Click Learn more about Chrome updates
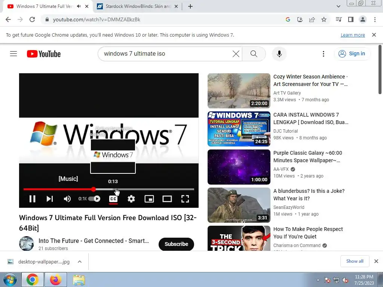 click(353, 35)
